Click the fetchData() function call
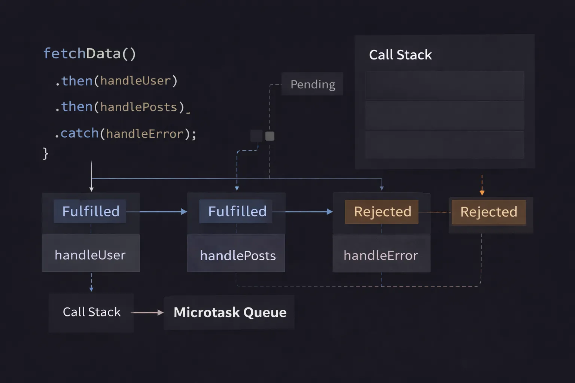The image size is (575, 383). click(90, 53)
